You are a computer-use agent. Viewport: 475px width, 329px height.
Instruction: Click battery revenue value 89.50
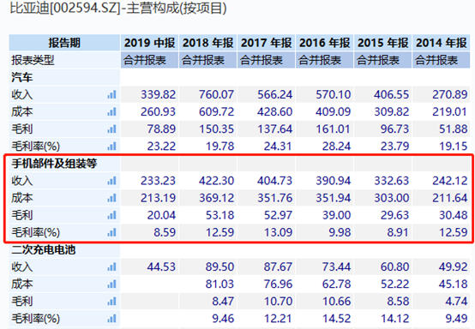(x=219, y=267)
